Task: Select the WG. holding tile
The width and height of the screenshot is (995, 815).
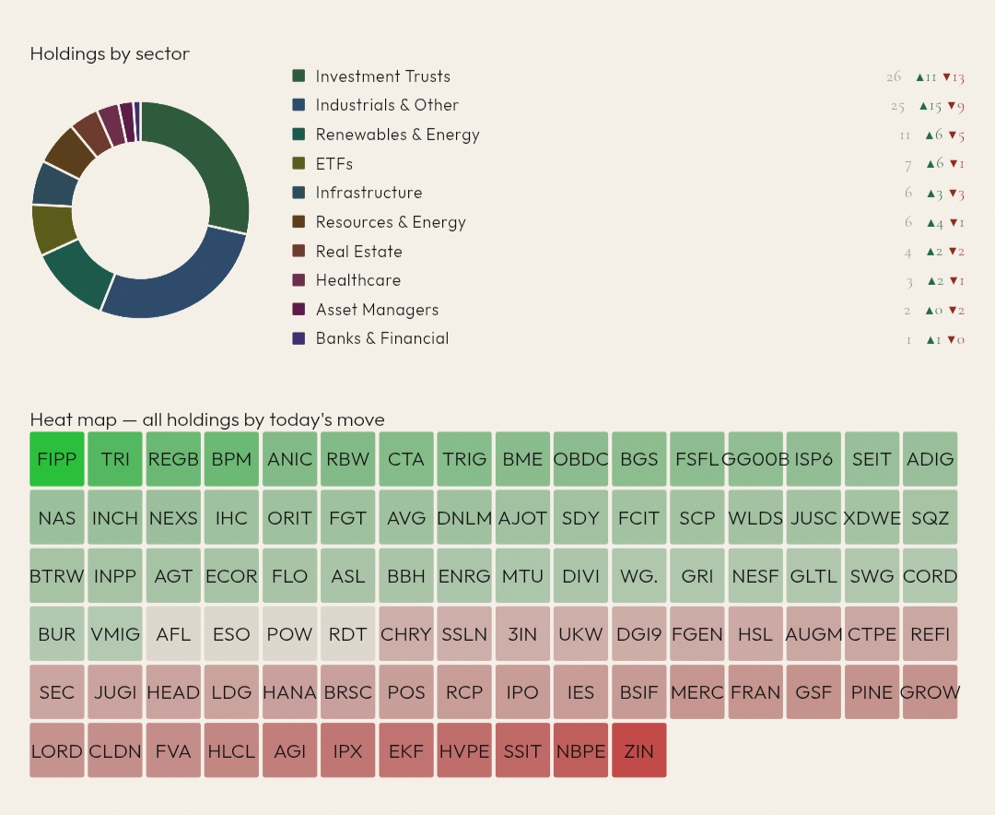Action: (638, 576)
